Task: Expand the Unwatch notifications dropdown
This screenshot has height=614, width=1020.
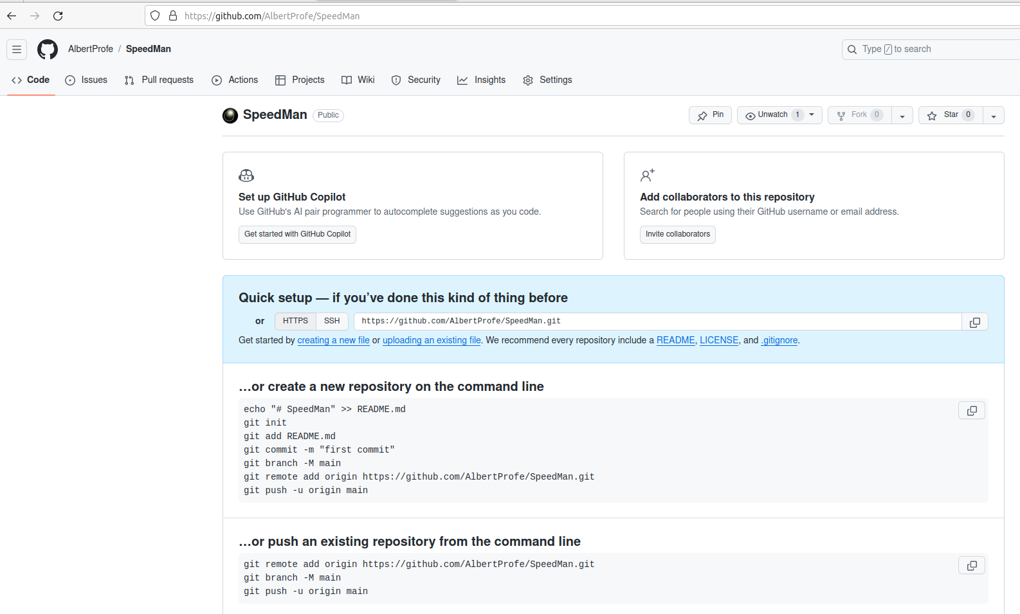Action: click(779, 115)
